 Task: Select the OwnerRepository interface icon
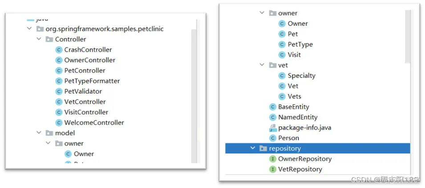coord(273,159)
